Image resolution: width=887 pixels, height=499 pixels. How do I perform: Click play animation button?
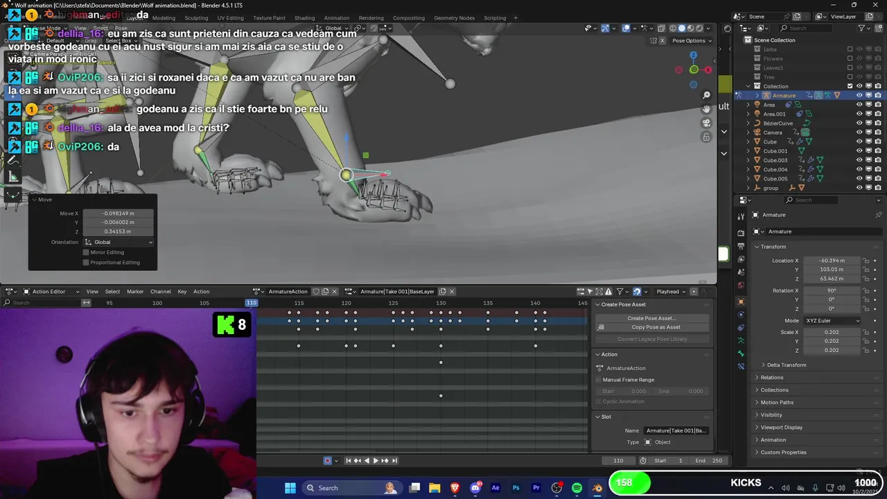coord(376,461)
